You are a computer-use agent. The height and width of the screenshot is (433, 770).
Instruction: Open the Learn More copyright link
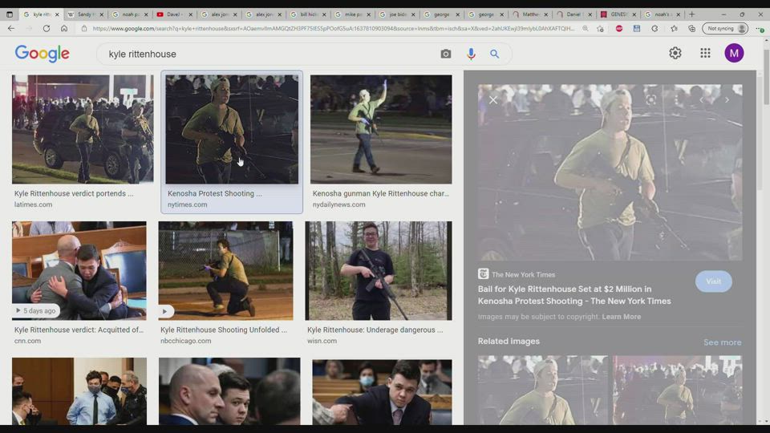(x=622, y=317)
